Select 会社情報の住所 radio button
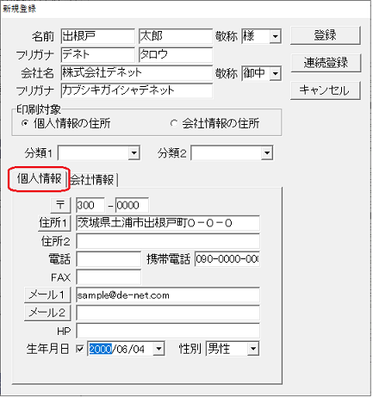 point(173,123)
